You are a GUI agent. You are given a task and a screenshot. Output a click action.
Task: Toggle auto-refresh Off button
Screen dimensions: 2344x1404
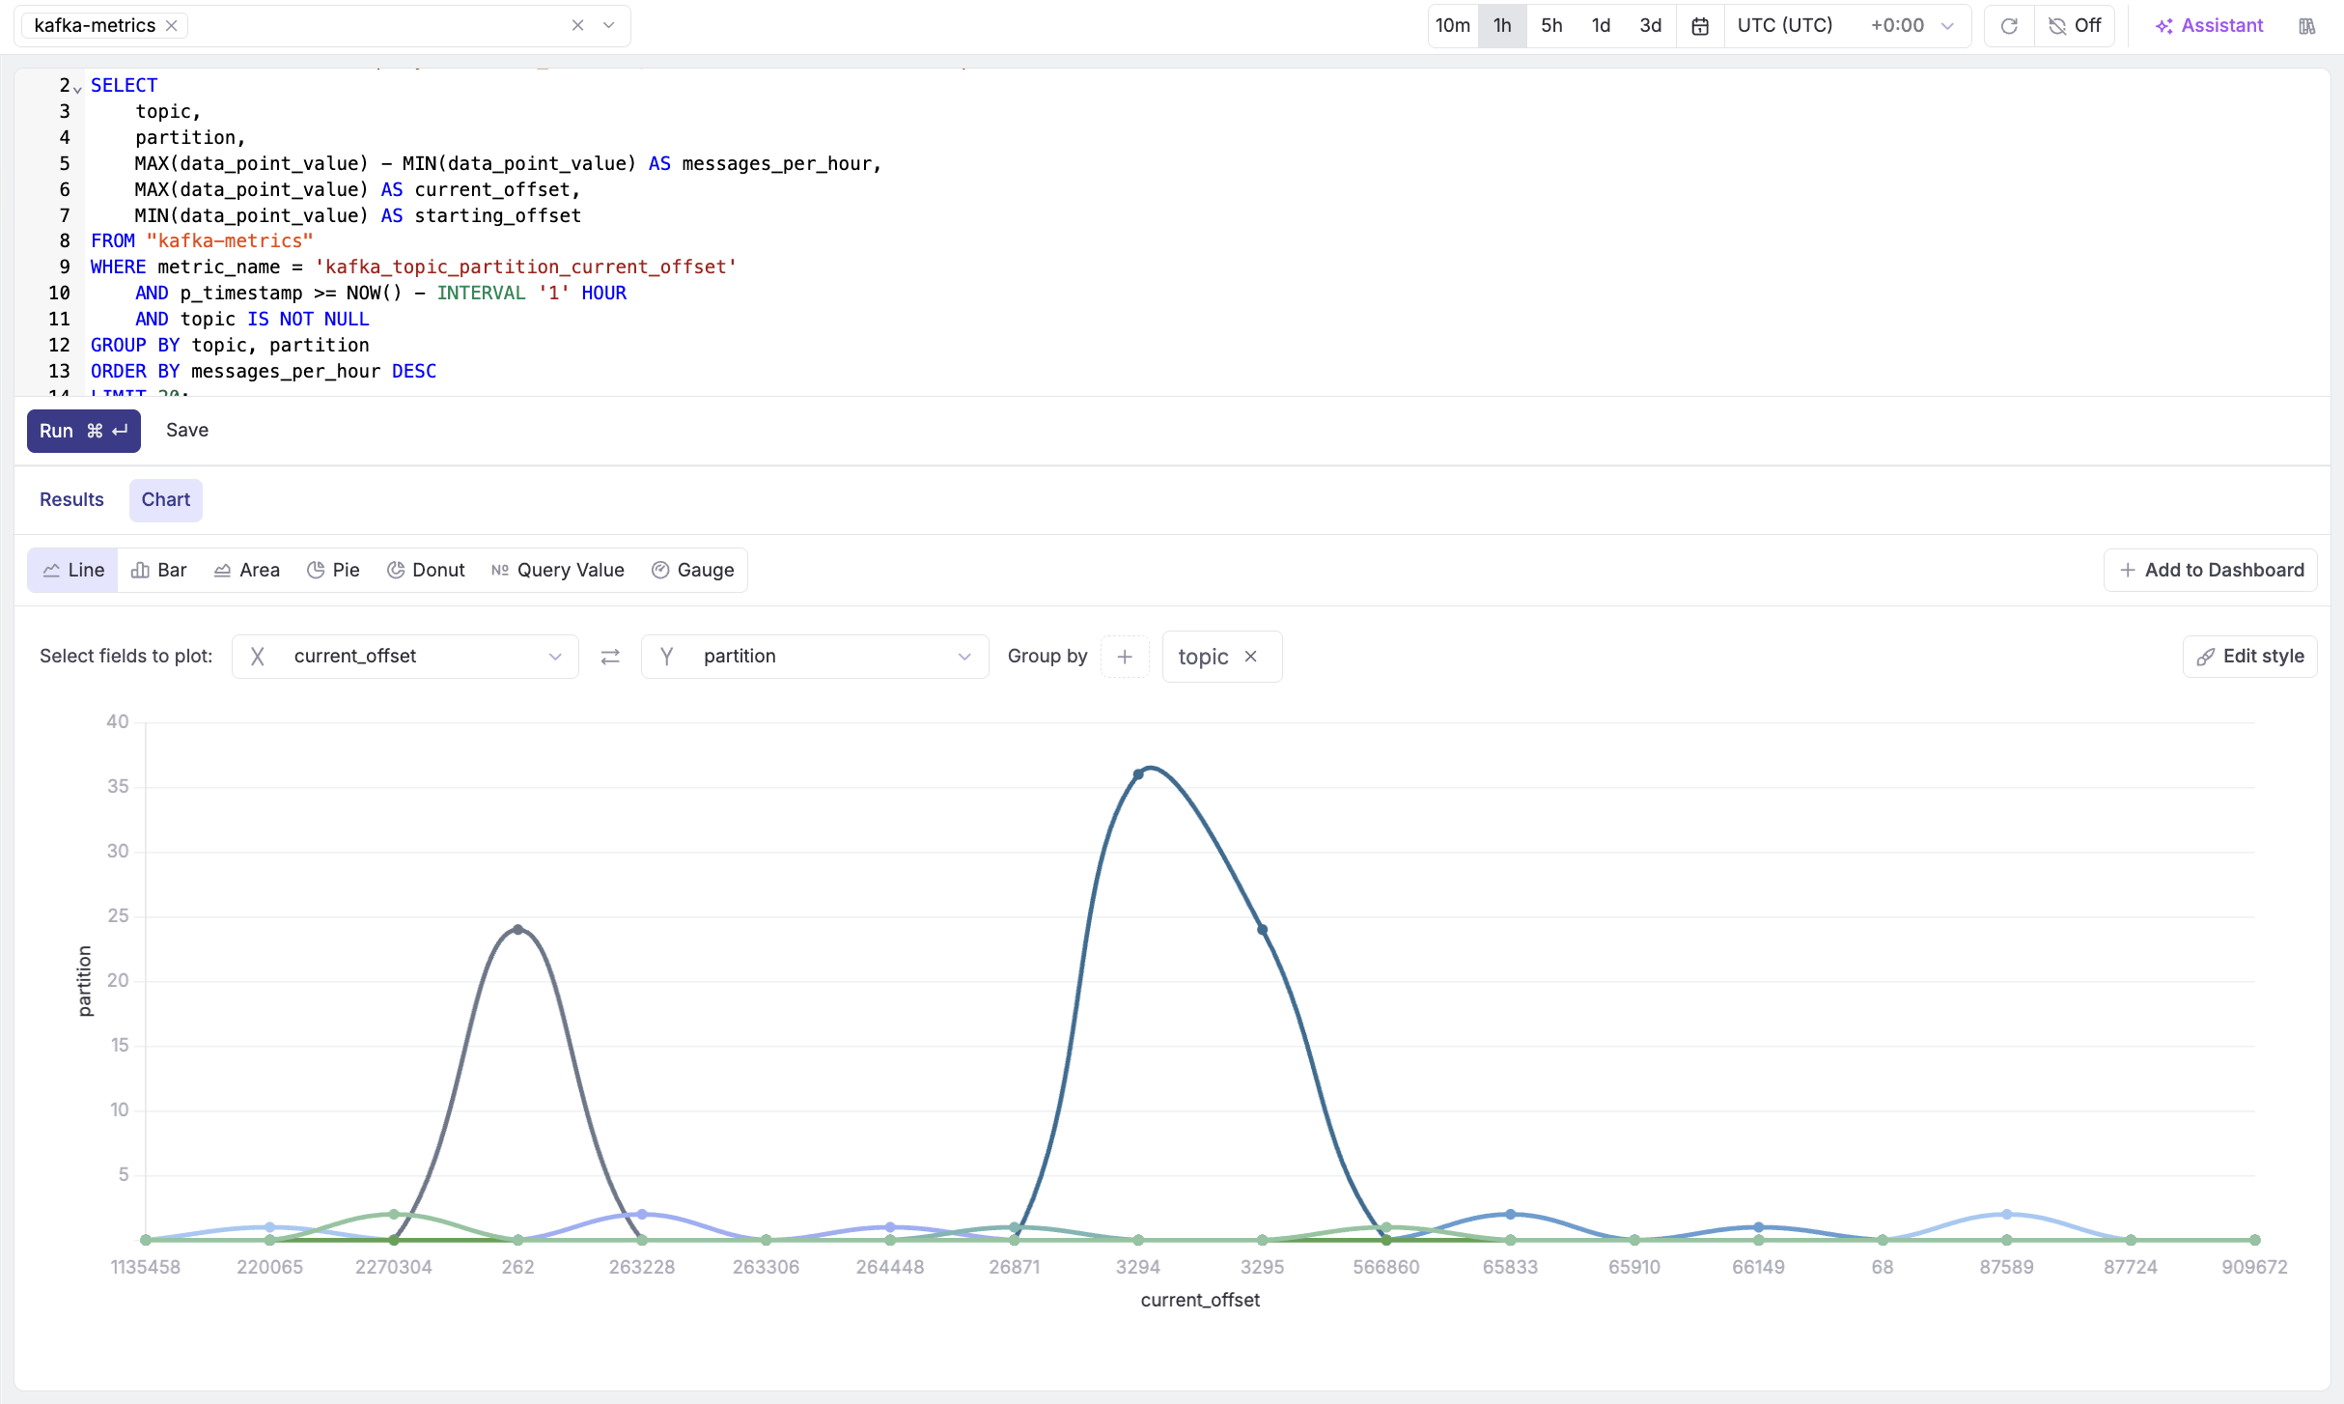(2075, 26)
